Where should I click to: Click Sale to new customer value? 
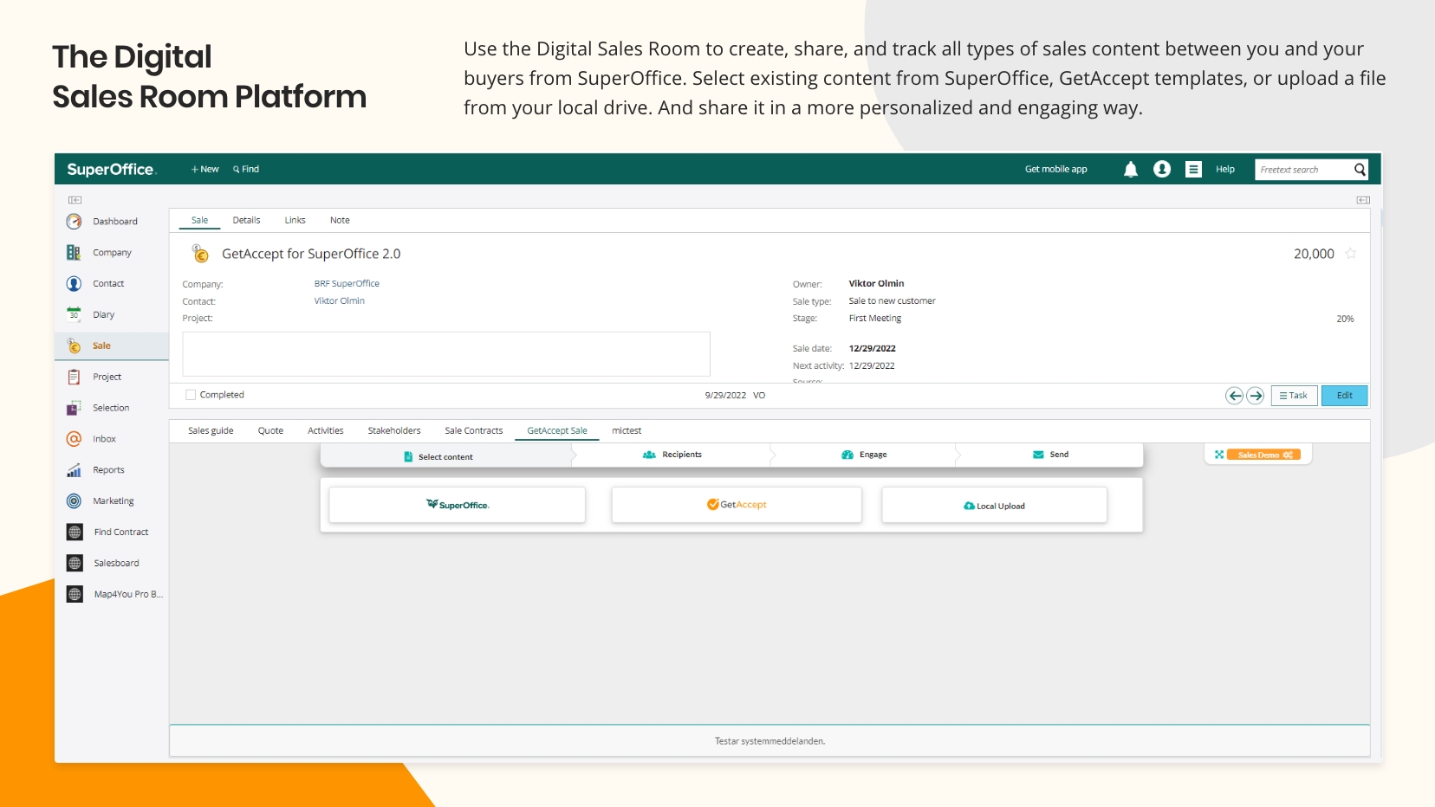pos(892,301)
